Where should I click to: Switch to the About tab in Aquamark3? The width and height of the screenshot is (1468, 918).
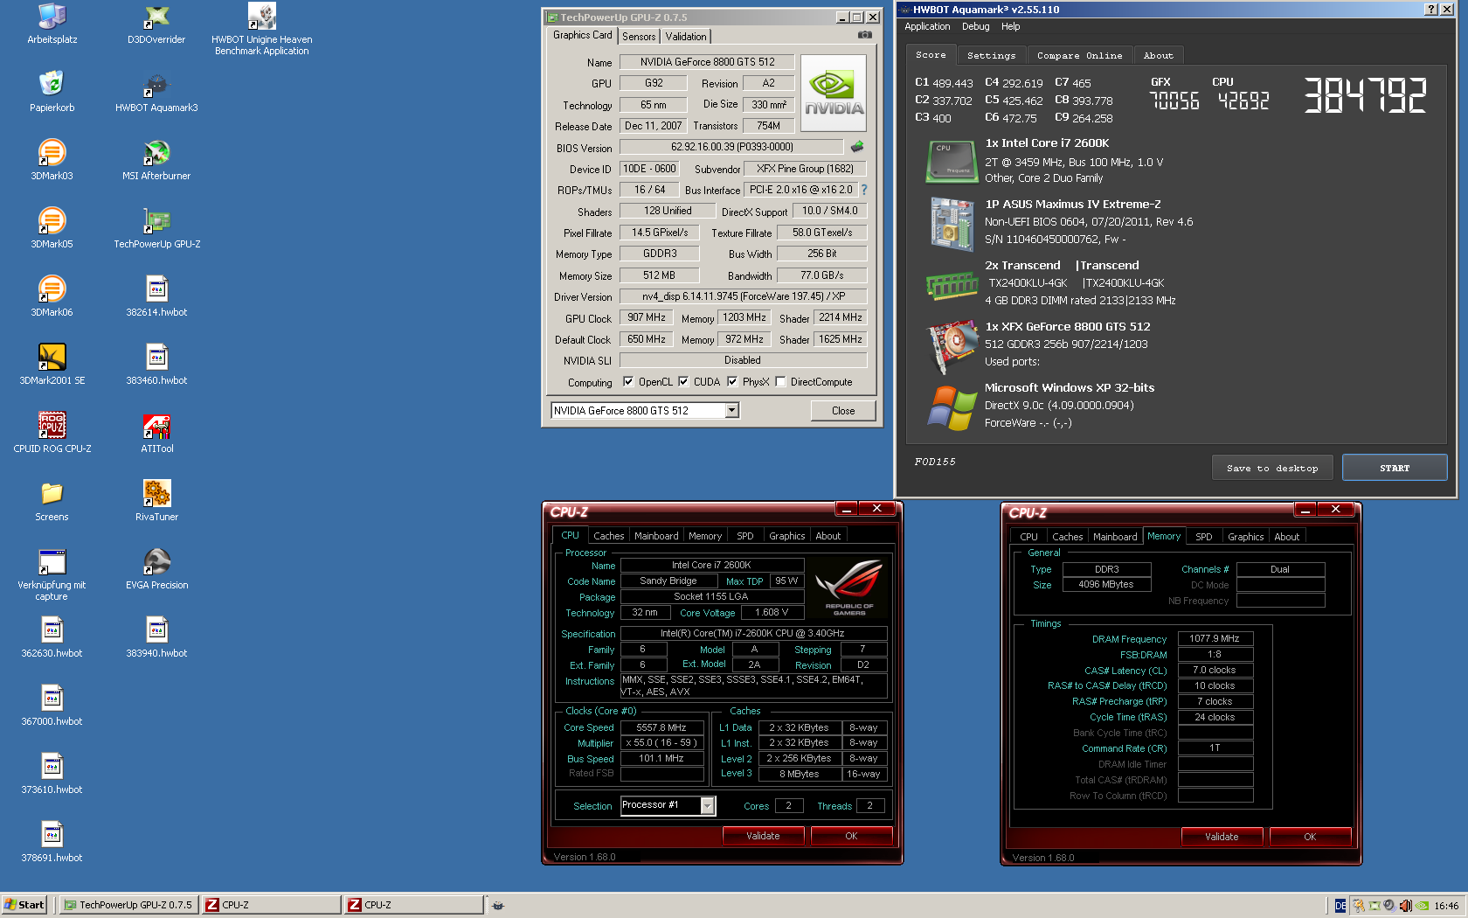pos(1159,55)
